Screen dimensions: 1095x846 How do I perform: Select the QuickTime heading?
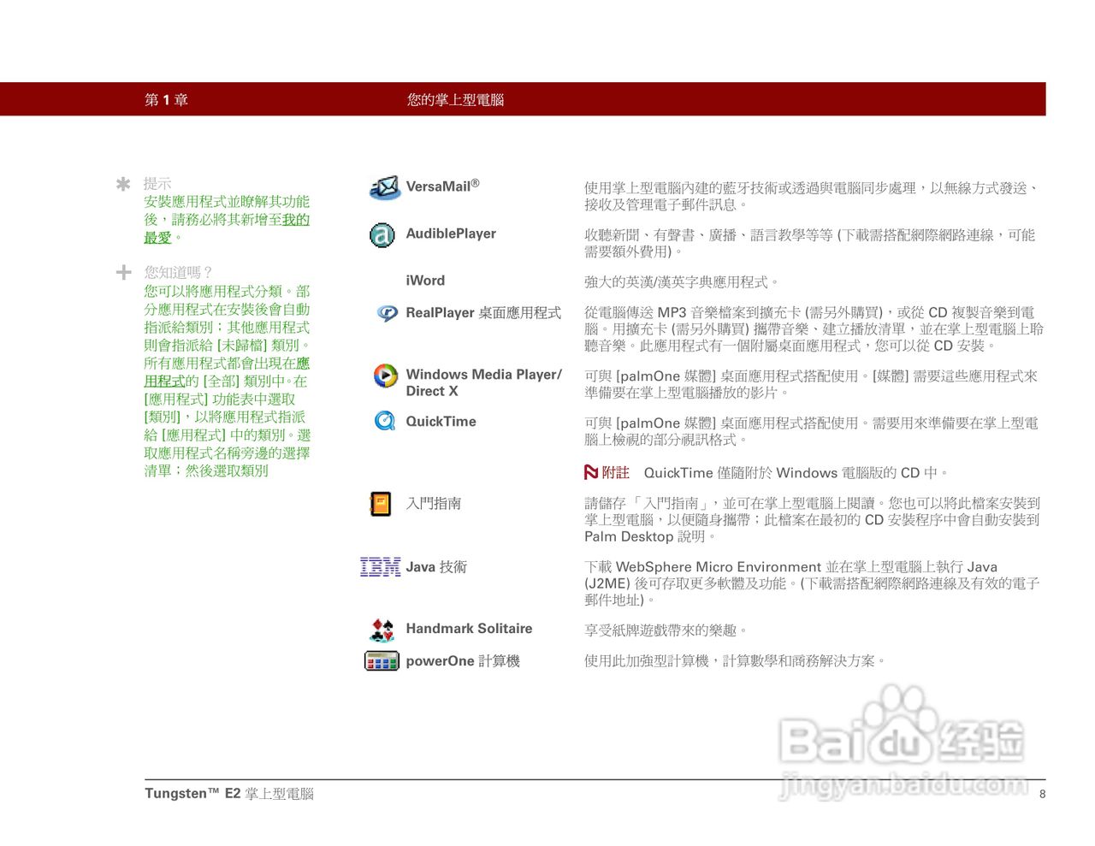point(441,421)
